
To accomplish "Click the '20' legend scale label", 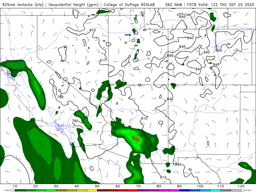I will tap(36, 186).
